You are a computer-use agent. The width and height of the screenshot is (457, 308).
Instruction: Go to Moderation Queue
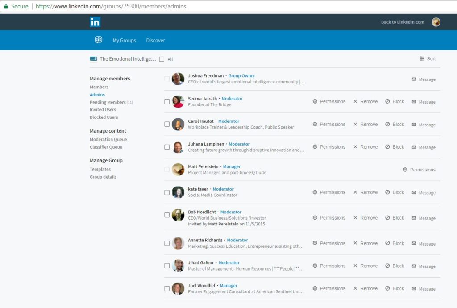tap(108, 139)
